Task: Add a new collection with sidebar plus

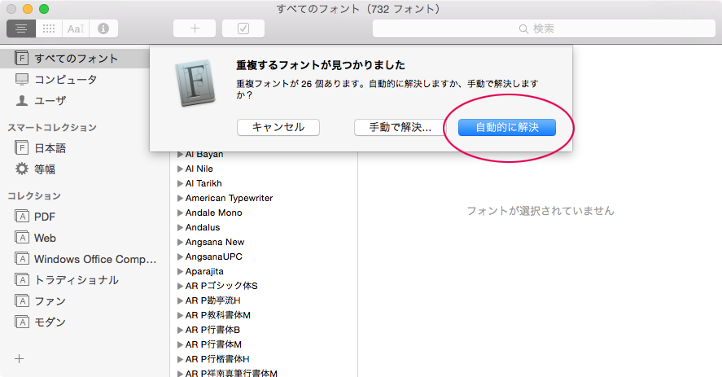Action: (x=20, y=358)
